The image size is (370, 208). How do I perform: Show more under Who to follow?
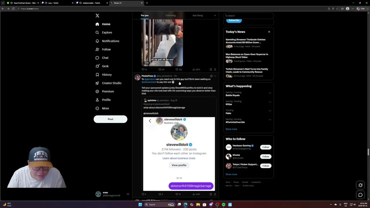(231, 174)
